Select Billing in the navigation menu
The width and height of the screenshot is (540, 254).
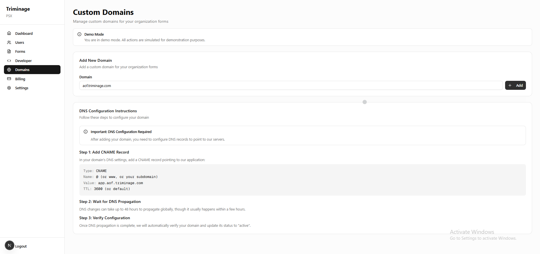(20, 79)
